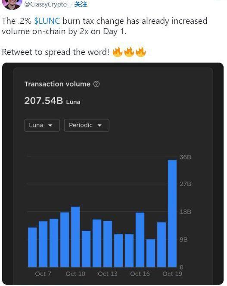227x286 pixels.
Task: Click the tallest Oct 19 bar
Action: pos(172,213)
